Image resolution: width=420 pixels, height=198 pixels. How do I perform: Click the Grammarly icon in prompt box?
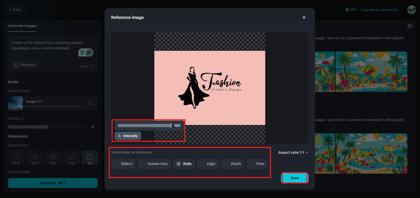click(89, 52)
